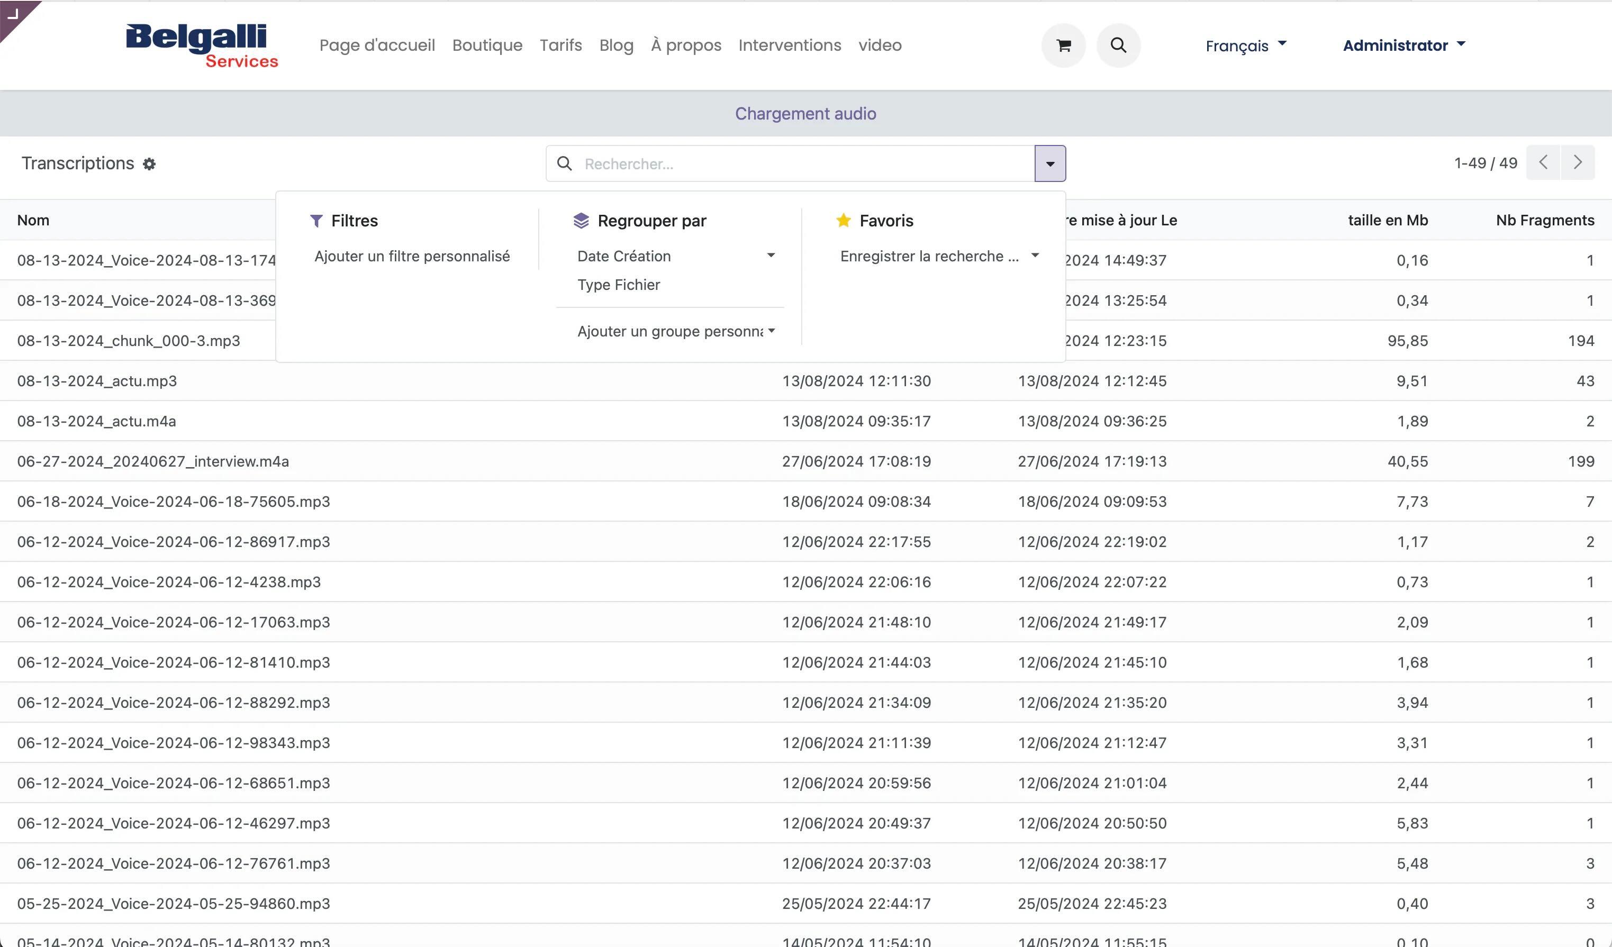Click the Favoris star icon
1612x947 pixels.
point(844,220)
